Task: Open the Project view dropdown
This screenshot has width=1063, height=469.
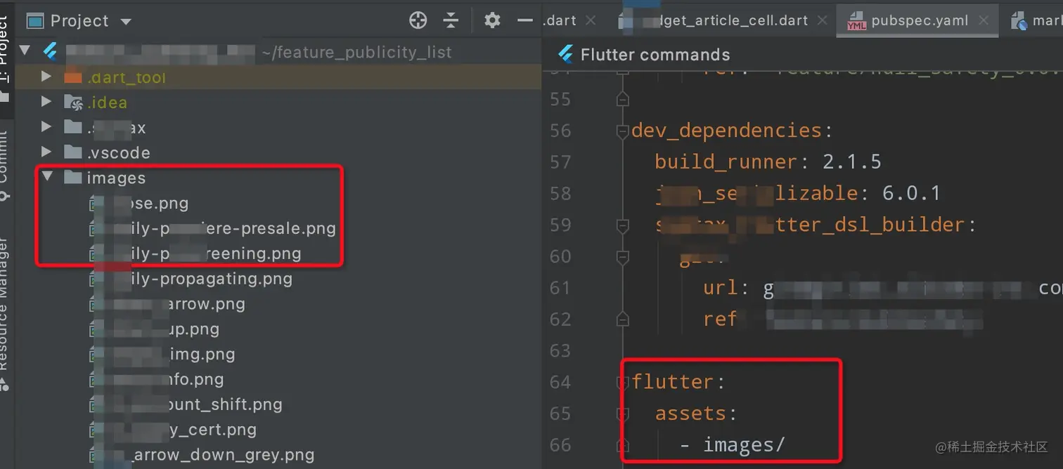Action: coord(126,22)
